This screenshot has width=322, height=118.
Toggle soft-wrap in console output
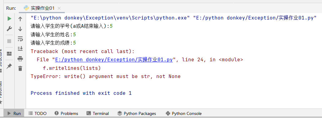pos(20,39)
